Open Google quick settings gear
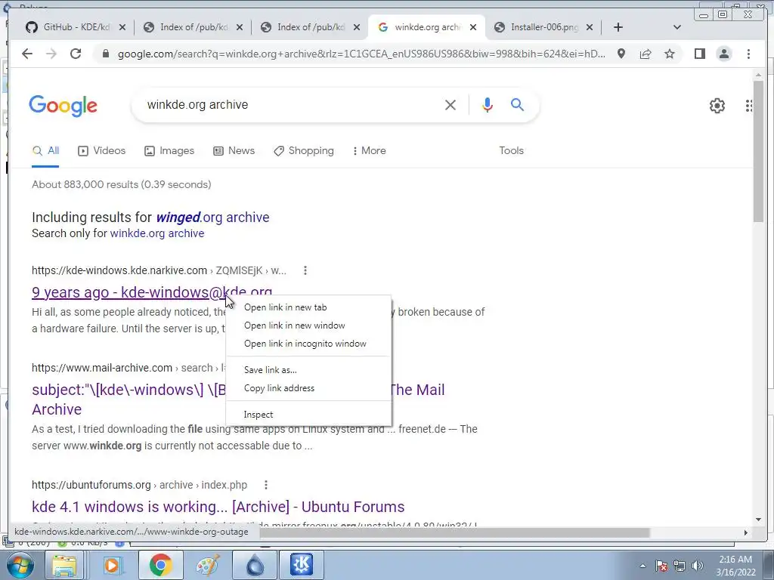 [717, 106]
